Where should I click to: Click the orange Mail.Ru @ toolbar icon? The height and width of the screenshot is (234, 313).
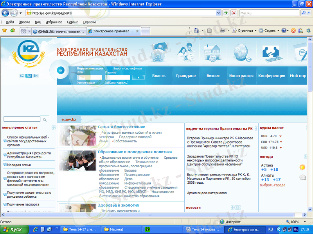click(293, 31)
